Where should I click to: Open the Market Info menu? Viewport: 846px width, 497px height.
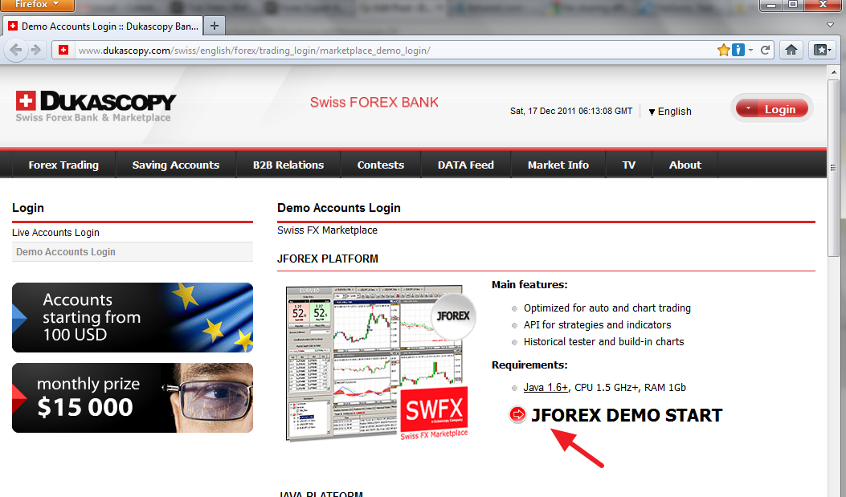point(558,165)
